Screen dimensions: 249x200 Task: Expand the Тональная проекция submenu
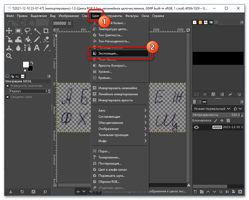click(120, 135)
